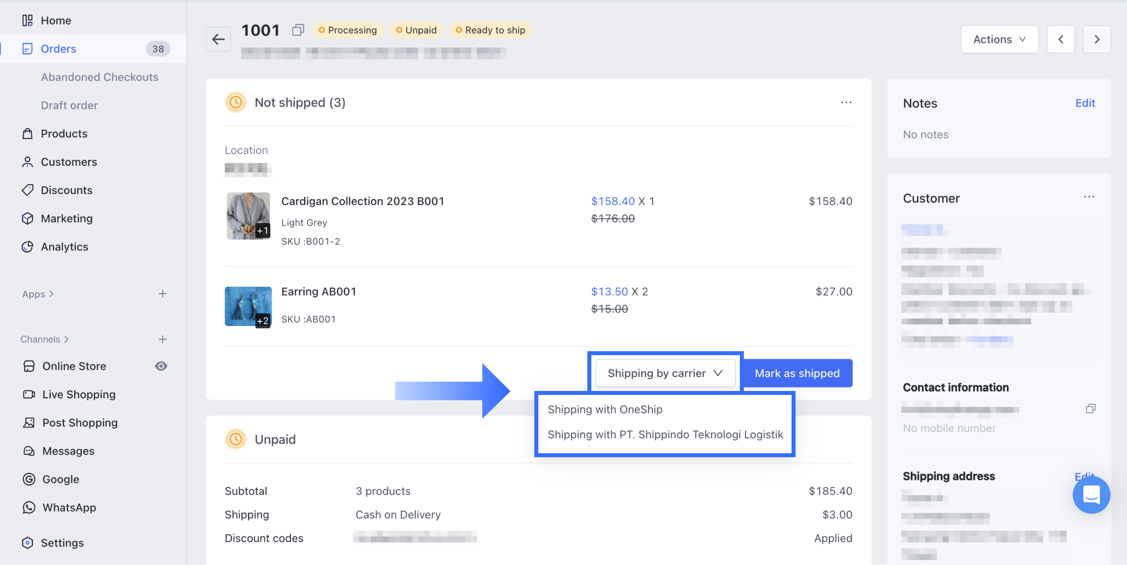Click Mark as shipped button
This screenshot has width=1127, height=565.
(x=797, y=373)
